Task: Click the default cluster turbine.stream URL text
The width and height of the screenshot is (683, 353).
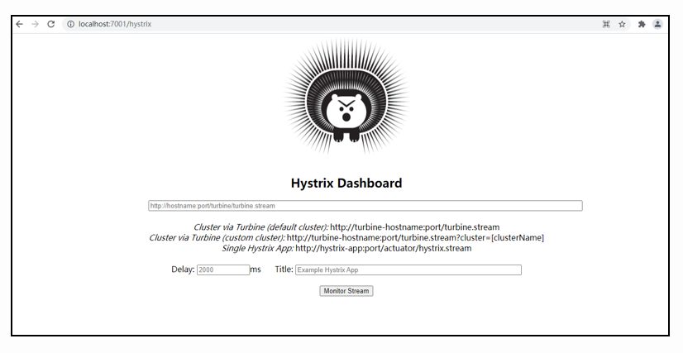Action: pos(415,227)
